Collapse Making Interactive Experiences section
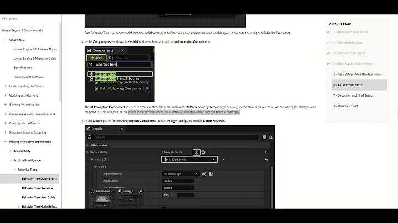 tap(6, 142)
